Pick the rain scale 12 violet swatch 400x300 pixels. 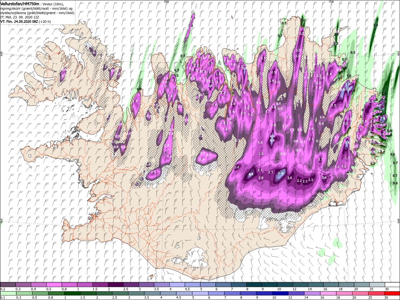pyautogui.click(x=296, y=293)
